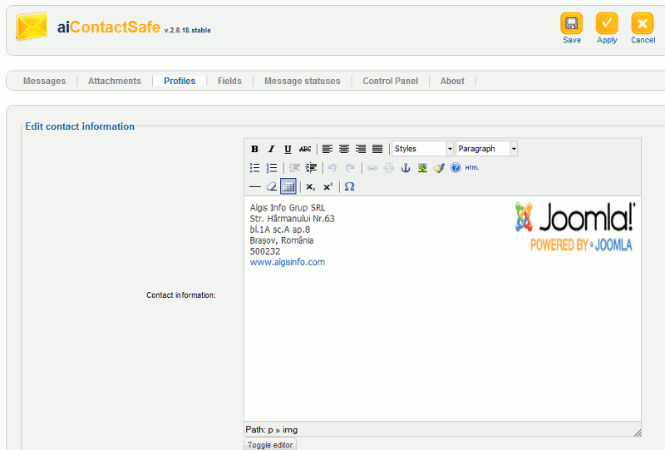Screen dimensions: 665x450
Task: Click the Save button
Action: click(572, 28)
